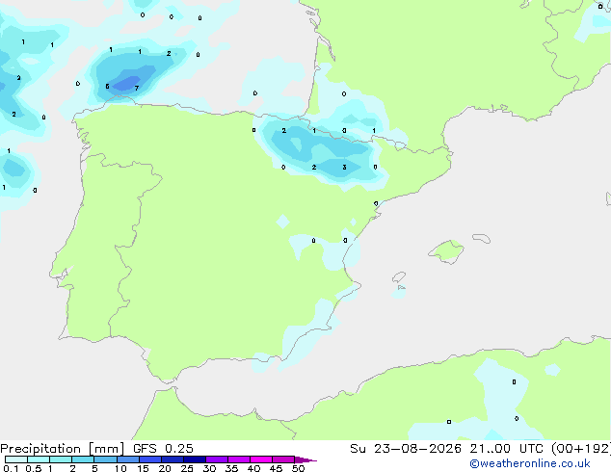Click the '21..00 UTC' time text
Viewport: 611px width, 472px height.
506,449
